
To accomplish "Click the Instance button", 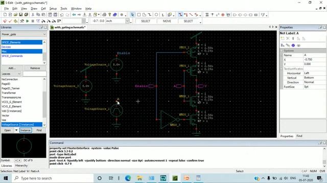I will 26,130.
